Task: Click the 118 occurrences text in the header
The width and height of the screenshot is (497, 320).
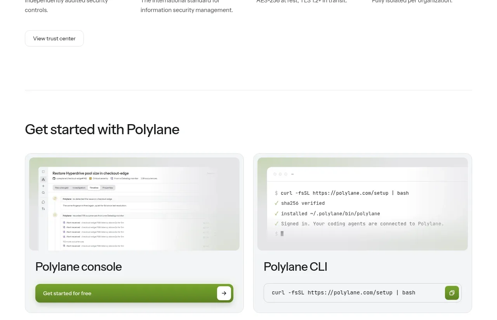Action: 149,178
